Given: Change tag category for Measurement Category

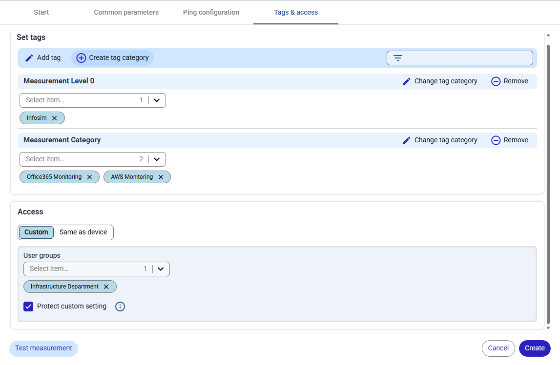Looking at the screenshot, I should click(x=439, y=140).
